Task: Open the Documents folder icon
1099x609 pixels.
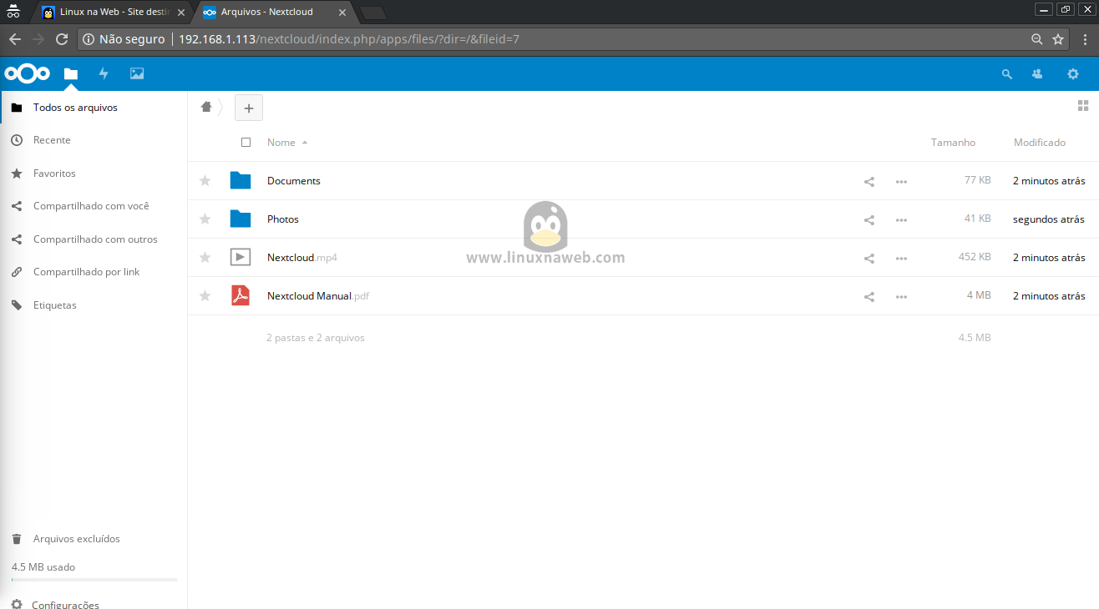Action: click(x=241, y=180)
